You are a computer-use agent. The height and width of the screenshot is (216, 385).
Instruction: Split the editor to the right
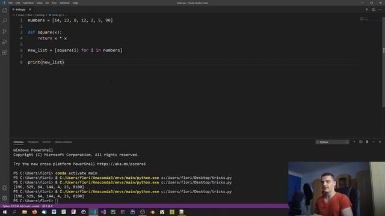pos(374,10)
